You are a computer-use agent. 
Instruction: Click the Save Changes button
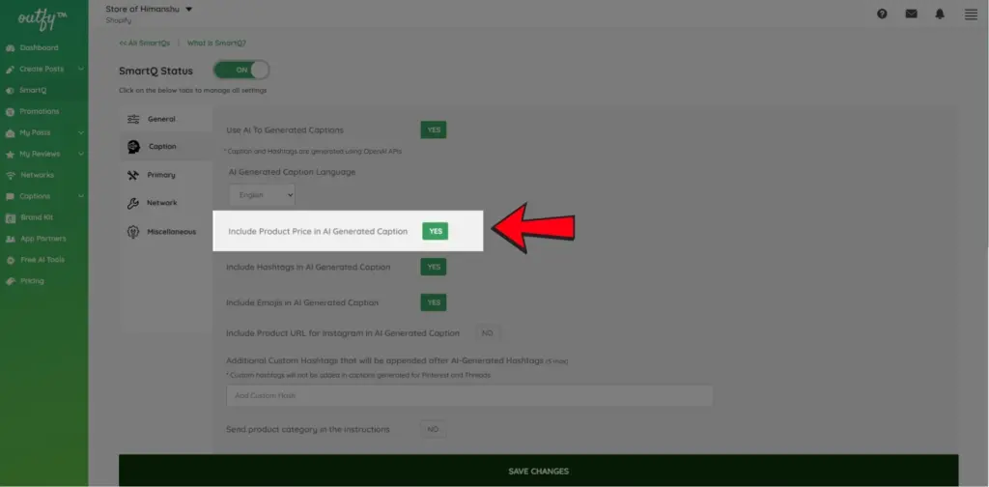click(538, 471)
